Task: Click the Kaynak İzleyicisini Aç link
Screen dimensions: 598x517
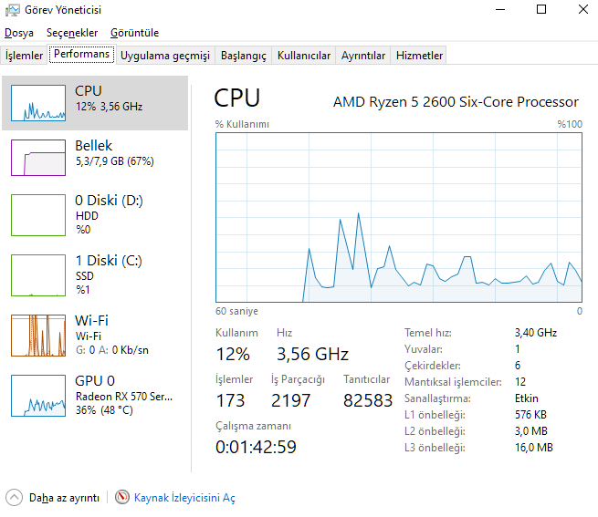Action: click(x=184, y=498)
